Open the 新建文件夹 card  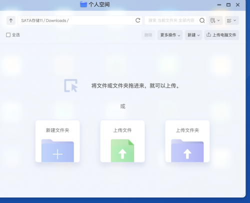click(x=57, y=141)
